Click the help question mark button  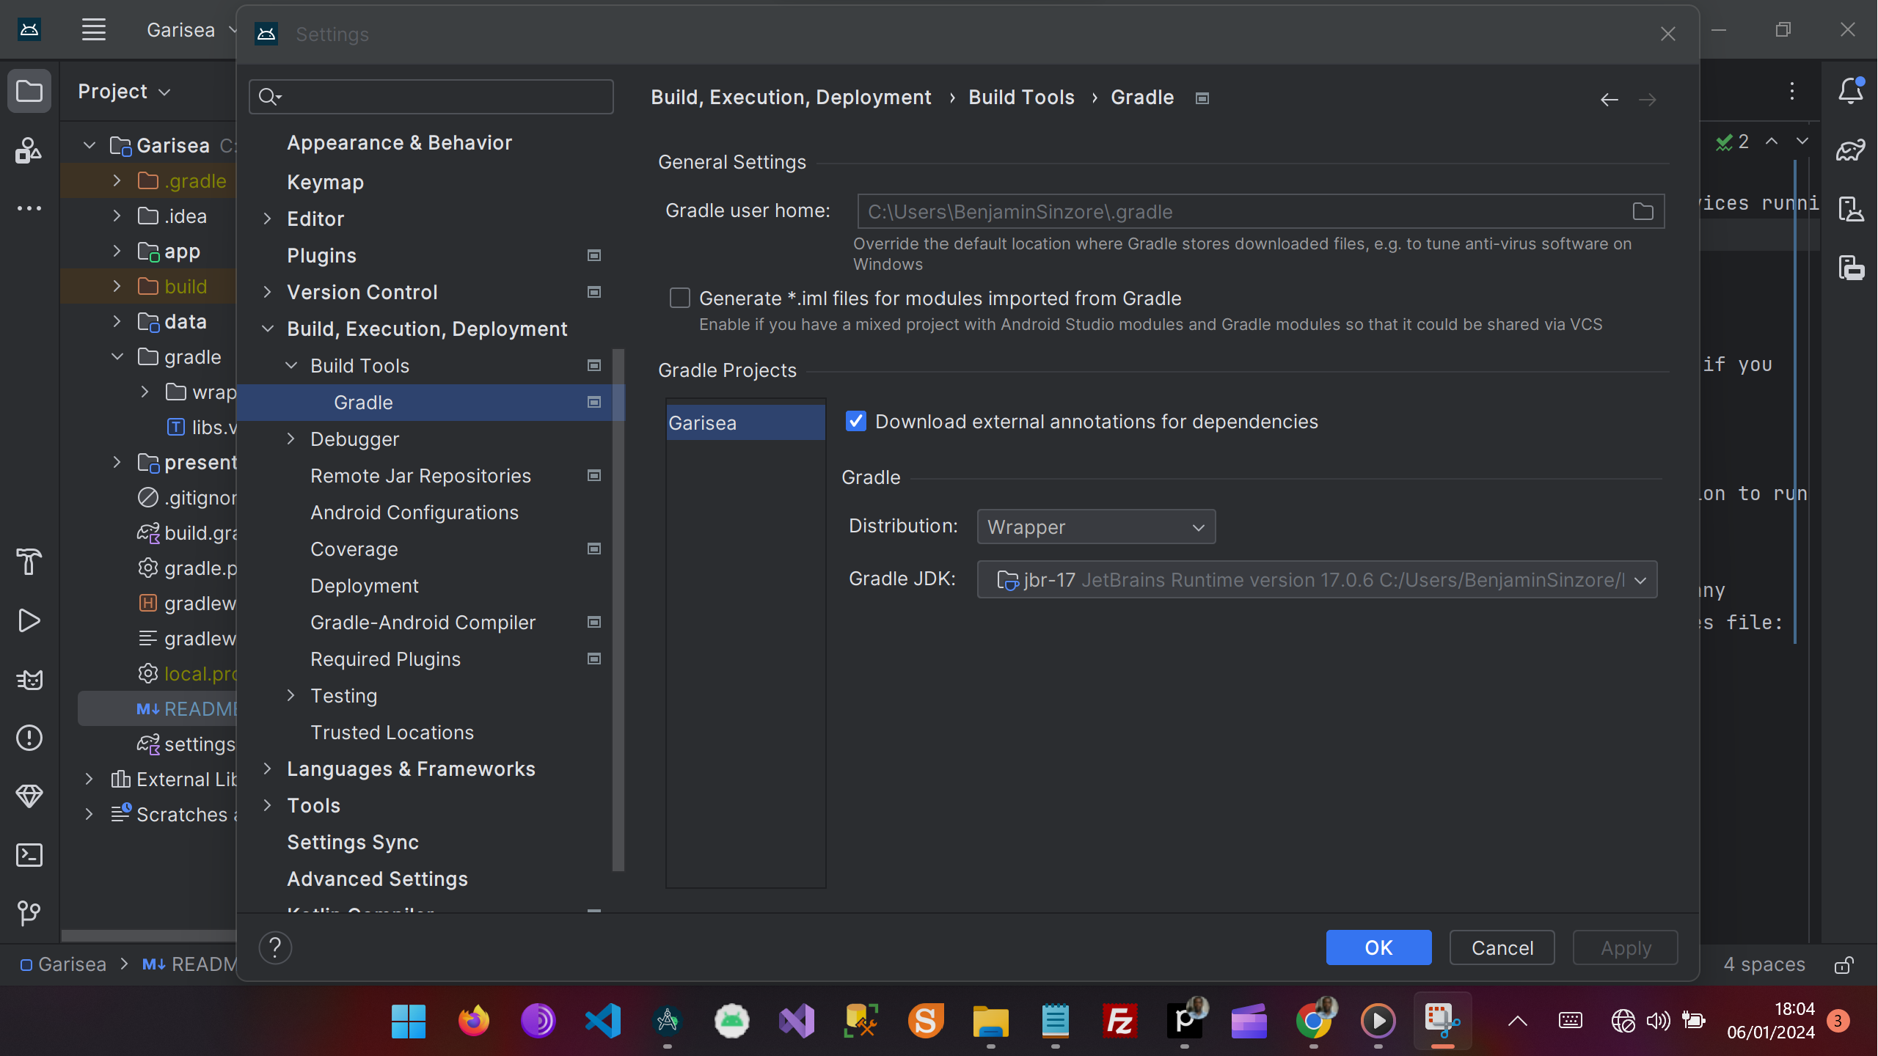point(275,947)
